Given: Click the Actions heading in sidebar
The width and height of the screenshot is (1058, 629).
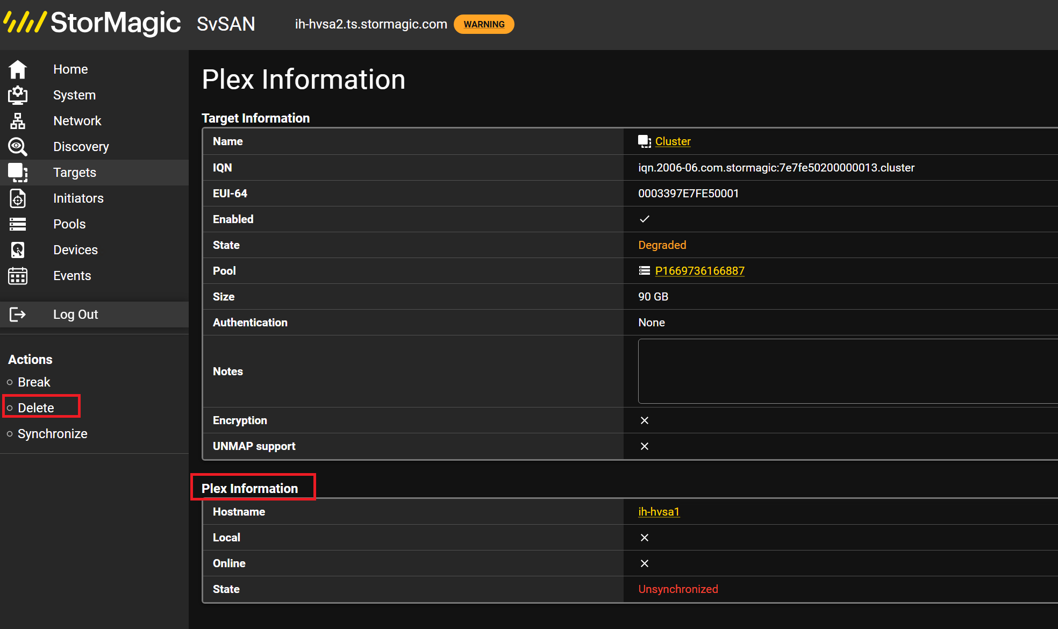Looking at the screenshot, I should [30, 360].
